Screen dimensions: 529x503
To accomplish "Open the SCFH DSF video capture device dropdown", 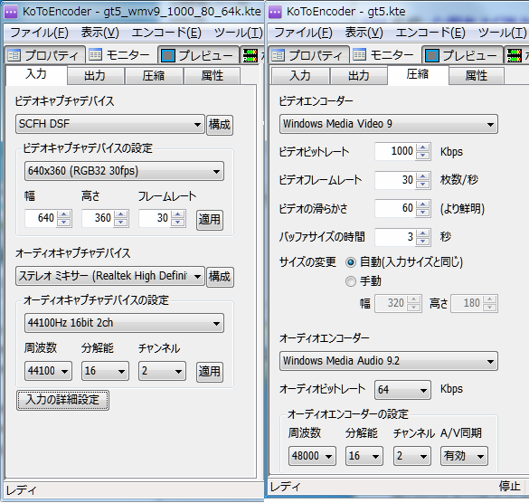I will click(110, 124).
